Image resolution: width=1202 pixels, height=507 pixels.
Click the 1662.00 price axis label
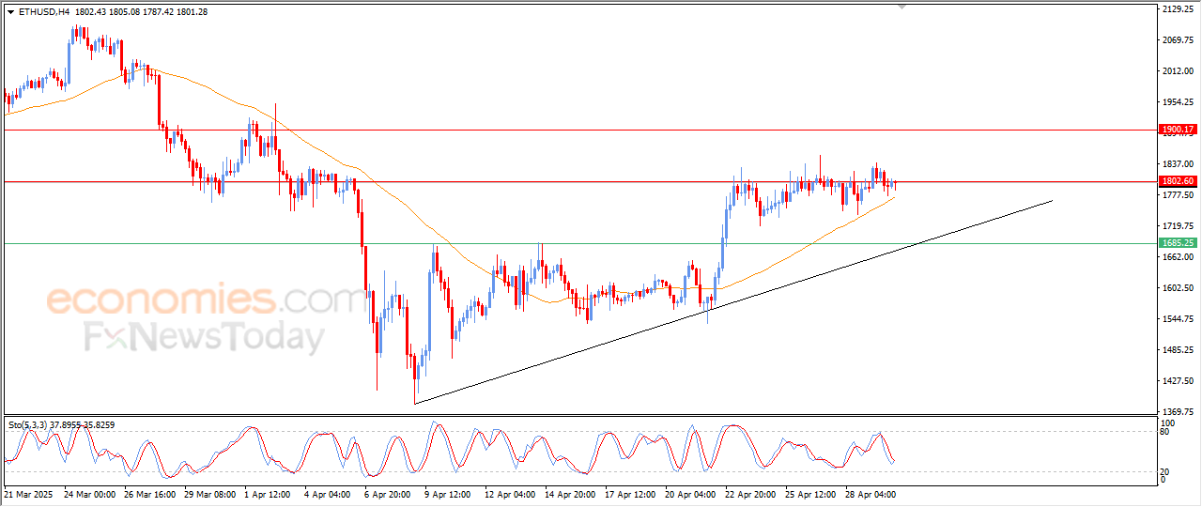[1177, 257]
